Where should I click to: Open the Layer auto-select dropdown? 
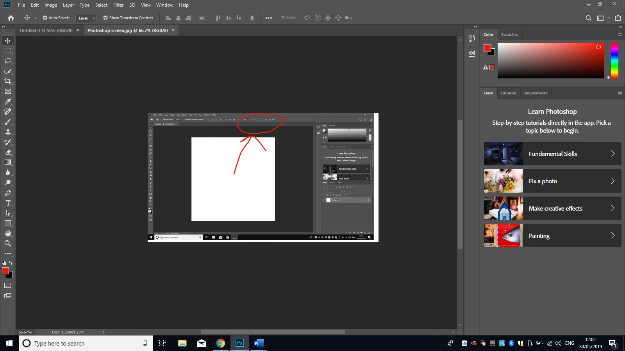[86, 18]
